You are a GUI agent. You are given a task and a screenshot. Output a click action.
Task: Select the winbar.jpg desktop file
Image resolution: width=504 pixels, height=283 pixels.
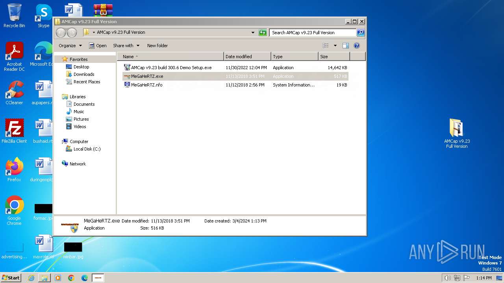click(x=73, y=250)
